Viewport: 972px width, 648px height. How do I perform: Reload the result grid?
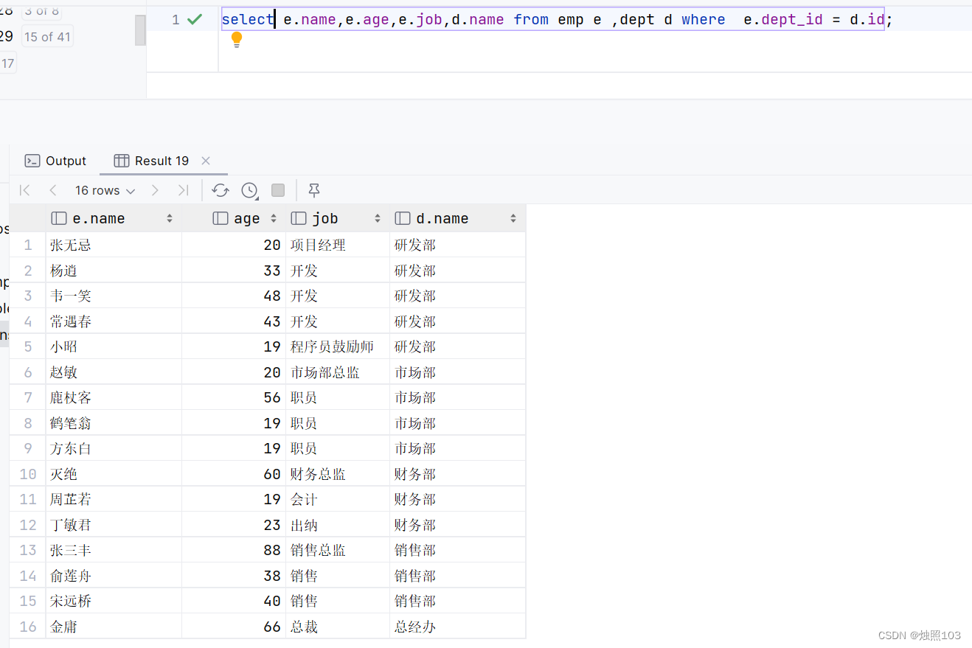pos(220,190)
